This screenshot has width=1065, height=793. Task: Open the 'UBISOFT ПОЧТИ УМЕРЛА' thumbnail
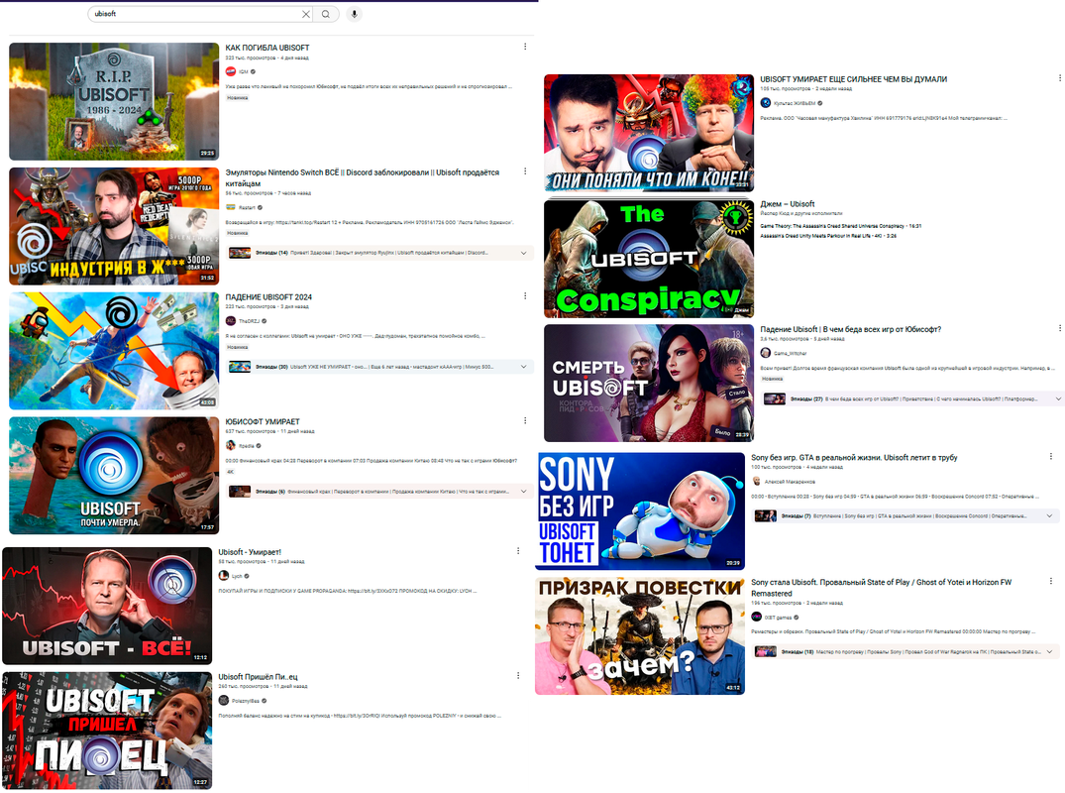pyautogui.click(x=114, y=475)
